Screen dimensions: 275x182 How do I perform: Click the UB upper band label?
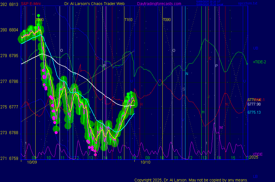point(255,48)
